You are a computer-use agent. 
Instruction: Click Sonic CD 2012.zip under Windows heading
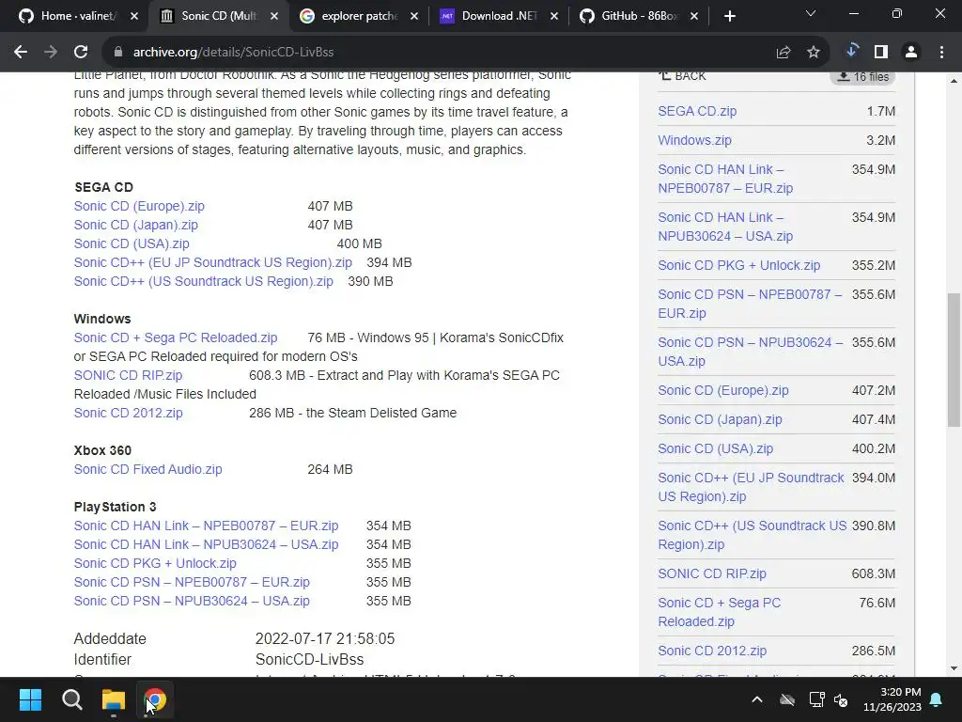click(x=128, y=413)
